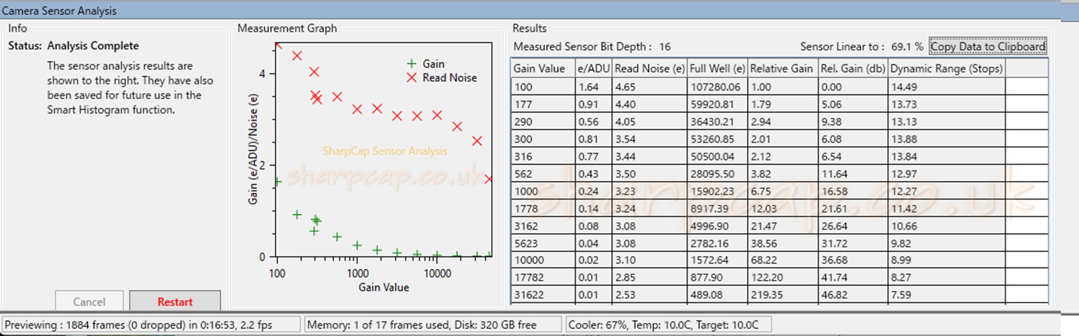Select gain value 562 cell
The width and height of the screenshot is (1079, 336).
tap(543, 174)
